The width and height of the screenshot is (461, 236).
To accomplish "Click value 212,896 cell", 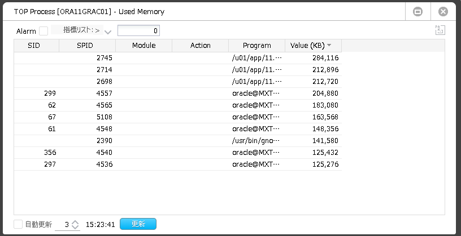I will (313, 70).
